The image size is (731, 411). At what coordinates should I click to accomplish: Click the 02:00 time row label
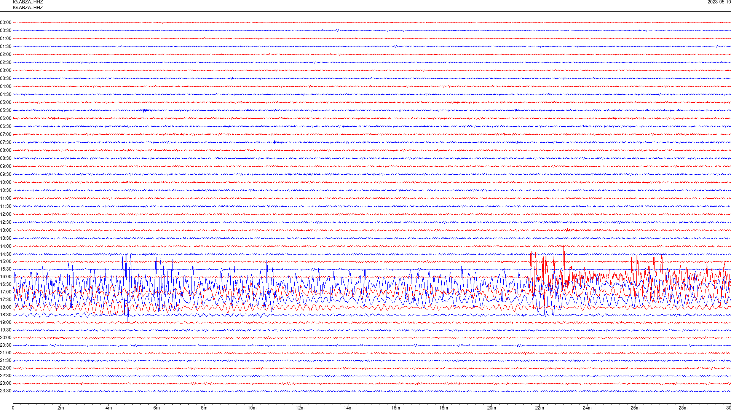click(x=6, y=54)
